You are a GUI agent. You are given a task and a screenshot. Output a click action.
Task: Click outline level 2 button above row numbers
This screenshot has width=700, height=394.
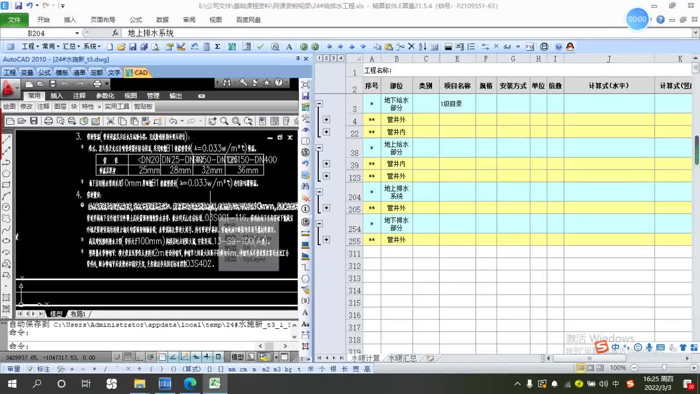[x=326, y=58]
